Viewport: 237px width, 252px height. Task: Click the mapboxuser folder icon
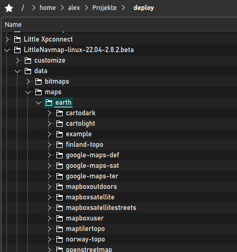point(60,218)
